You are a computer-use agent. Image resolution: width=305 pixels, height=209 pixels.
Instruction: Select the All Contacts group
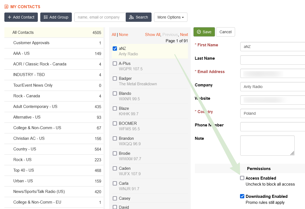(x=54, y=32)
